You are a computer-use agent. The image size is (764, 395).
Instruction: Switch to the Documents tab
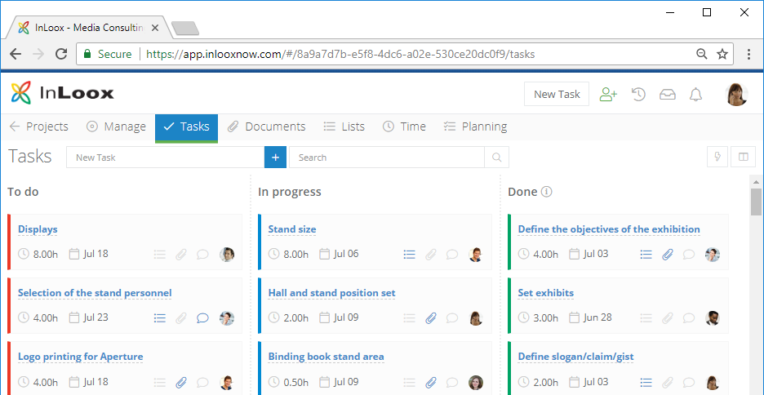coord(267,126)
